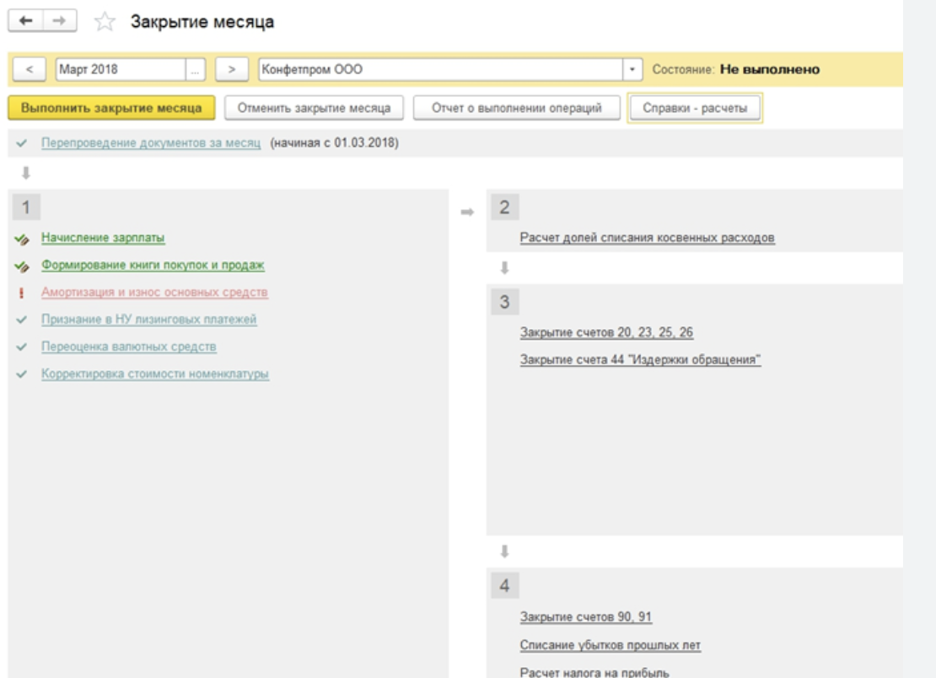Open Закрытие счетов 20, 23, 25, 26
Image resolution: width=936 pixels, height=678 pixels.
click(606, 332)
